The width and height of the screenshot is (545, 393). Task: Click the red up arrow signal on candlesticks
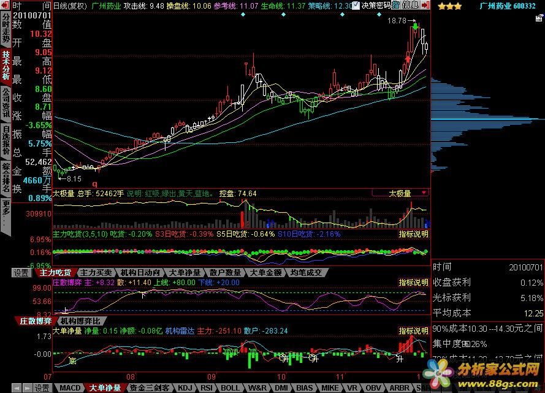pyautogui.click(x=408, y=59)
